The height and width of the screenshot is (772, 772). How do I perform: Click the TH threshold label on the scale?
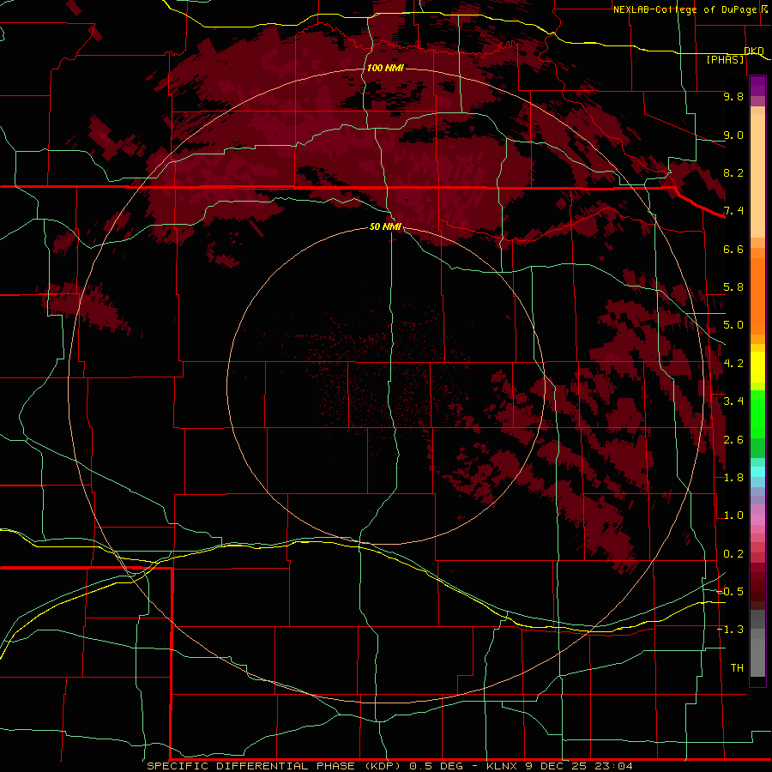[x=737, y=668]
